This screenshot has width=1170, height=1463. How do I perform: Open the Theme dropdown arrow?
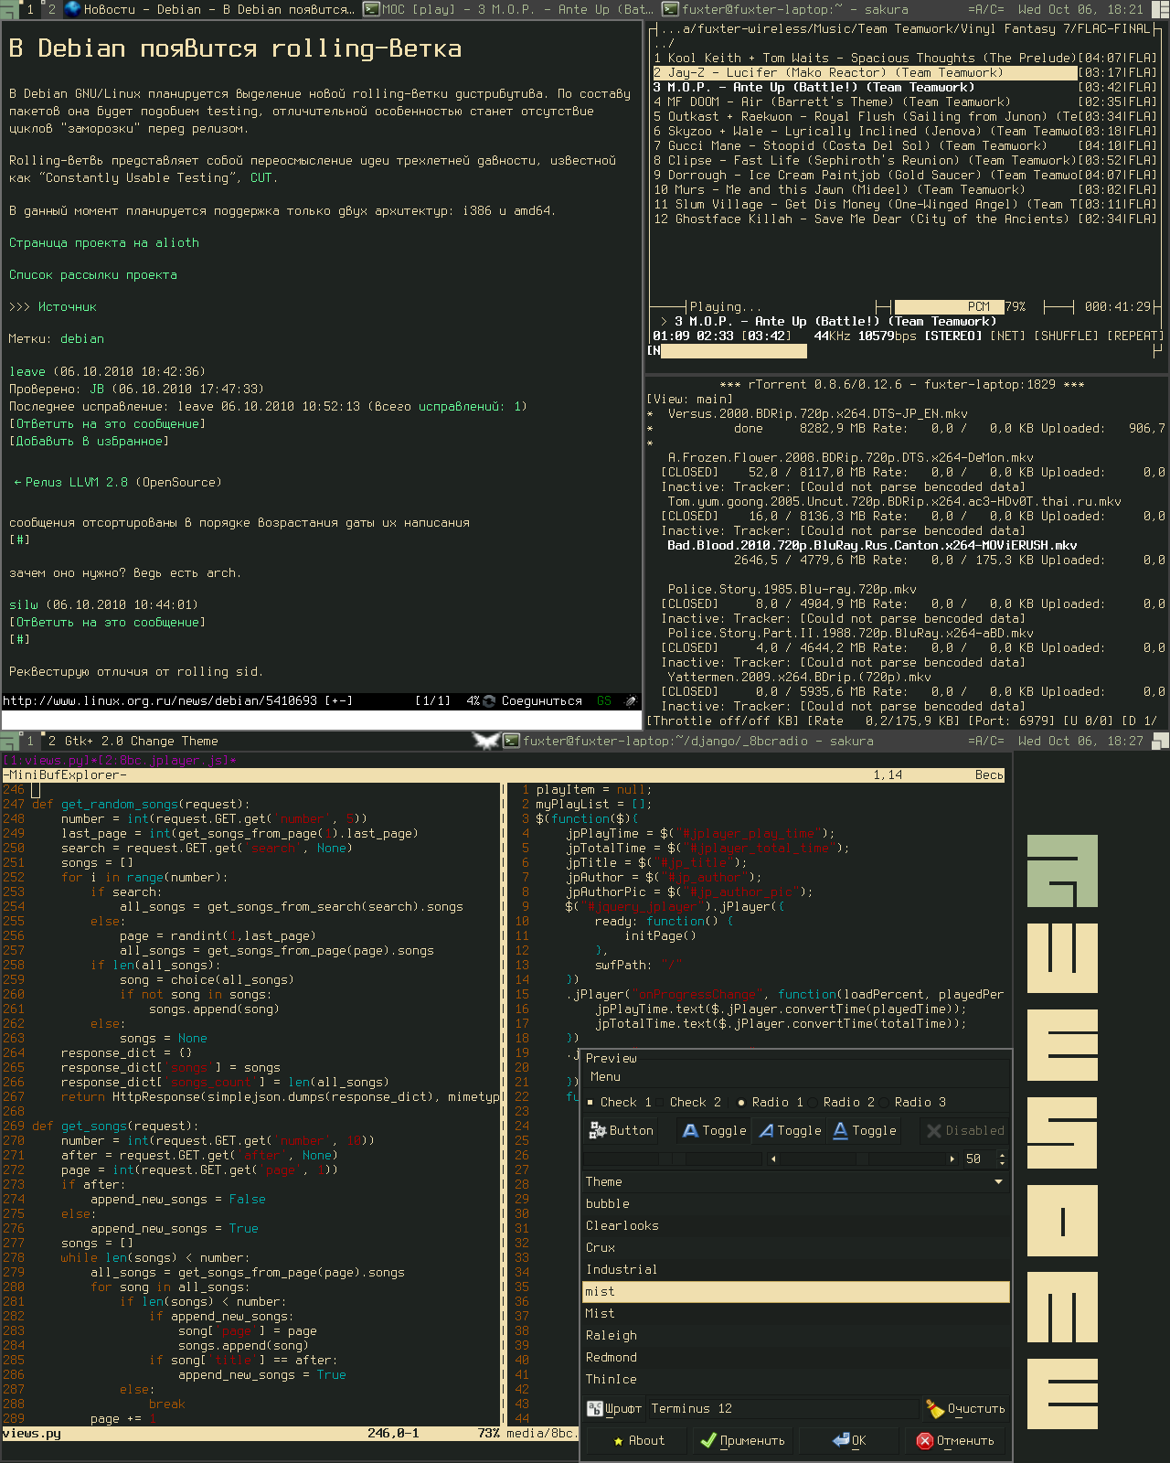tap(998, 1181)
